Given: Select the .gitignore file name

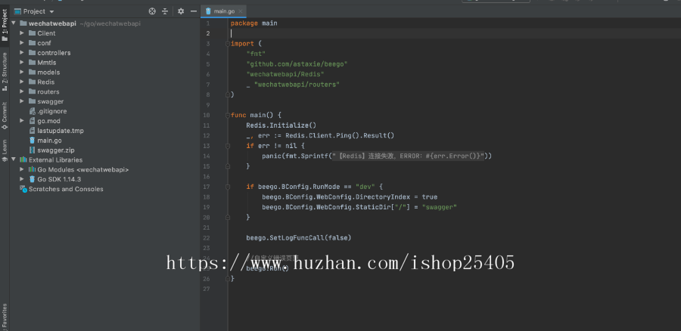Looking at the screenshot, I should [52, 111].
